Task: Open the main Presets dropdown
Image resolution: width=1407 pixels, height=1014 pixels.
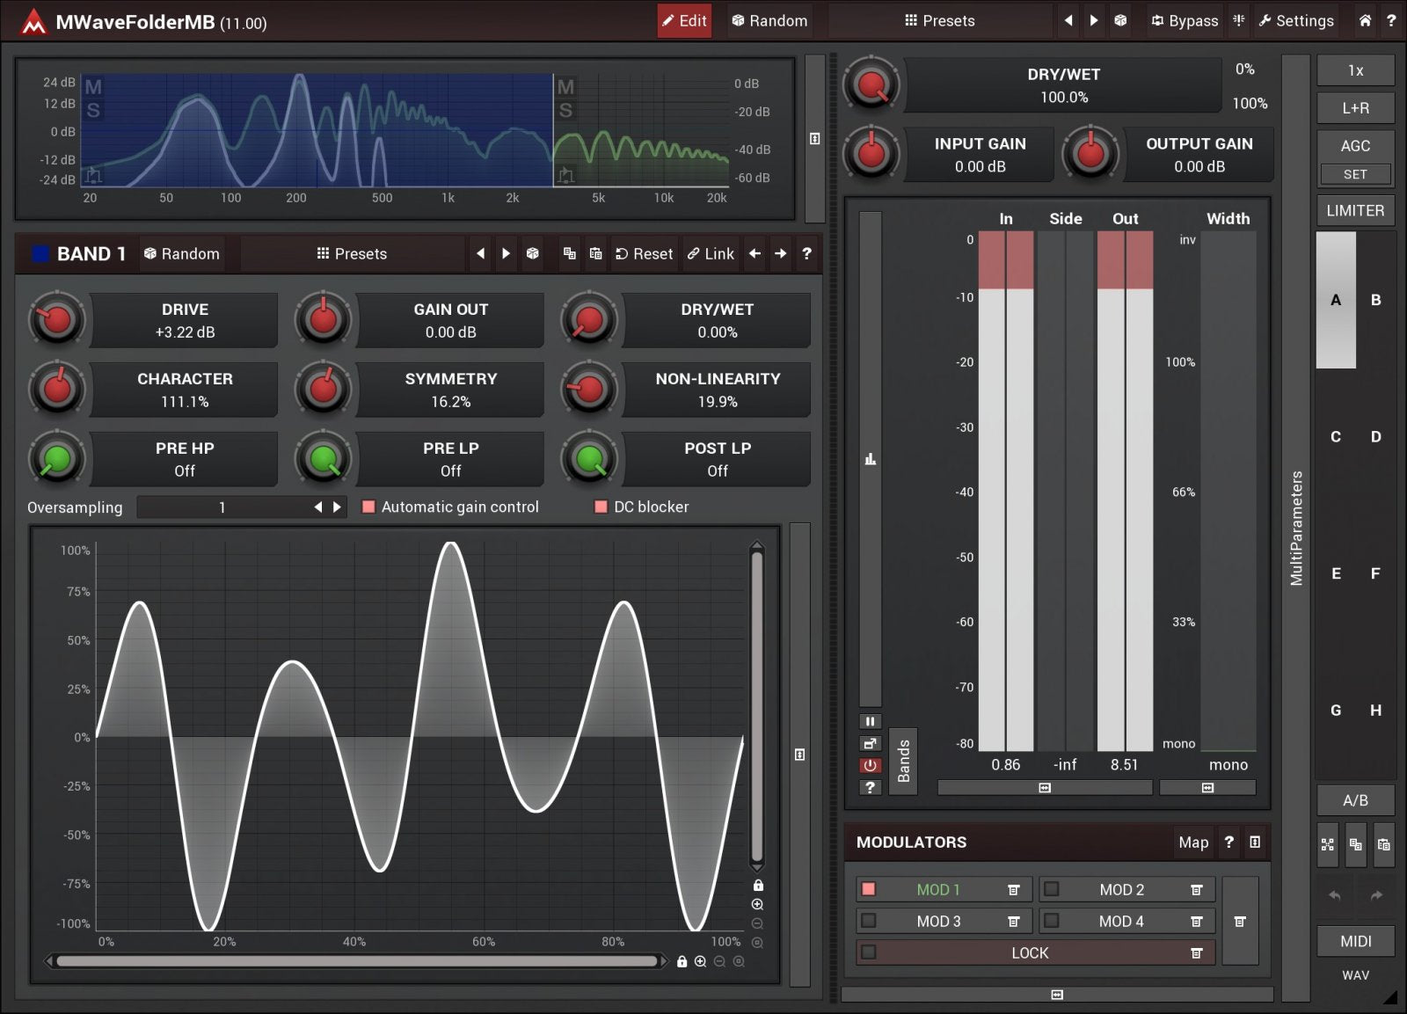Action: [x=939, y=20]
